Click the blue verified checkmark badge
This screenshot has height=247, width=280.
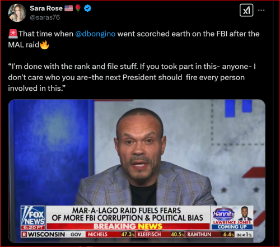coord(87,8)
